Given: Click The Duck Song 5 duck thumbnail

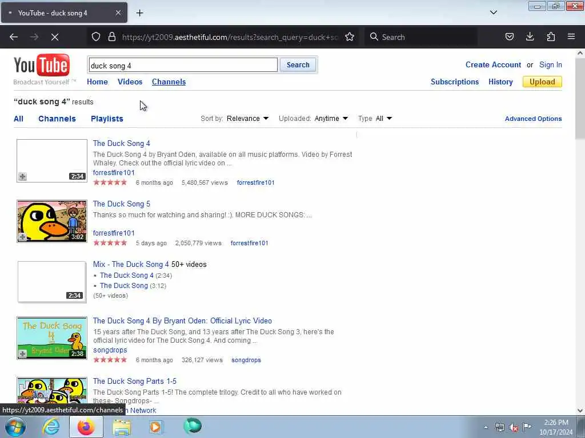Looking at the screenshot, I should click(x=52, y=221).
